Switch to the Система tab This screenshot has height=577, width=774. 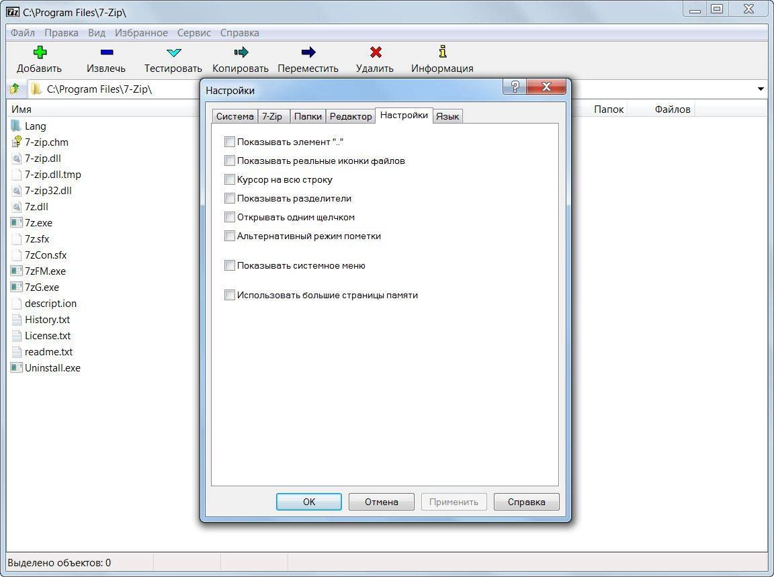pyautogui.click(x=234, y=116)
